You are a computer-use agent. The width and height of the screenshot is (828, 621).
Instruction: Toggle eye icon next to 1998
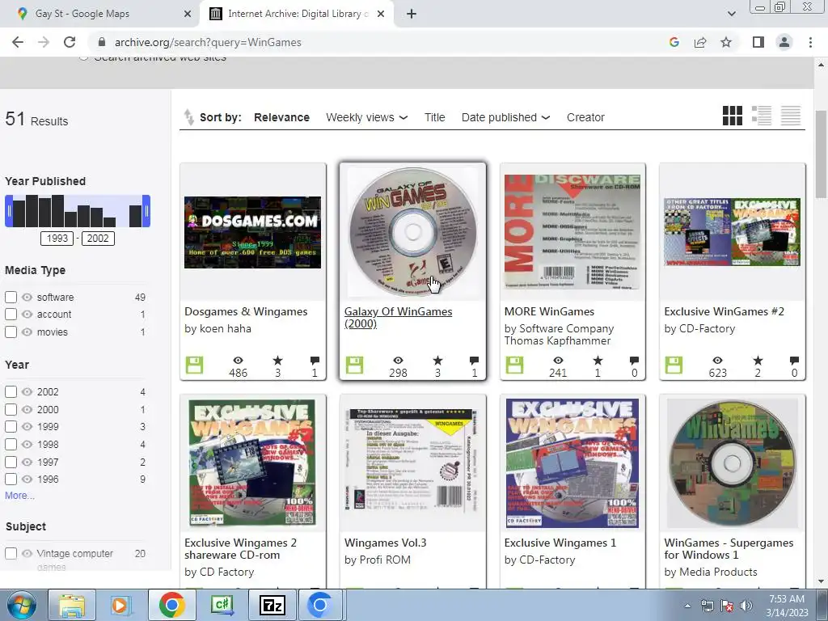pos(27,445)
